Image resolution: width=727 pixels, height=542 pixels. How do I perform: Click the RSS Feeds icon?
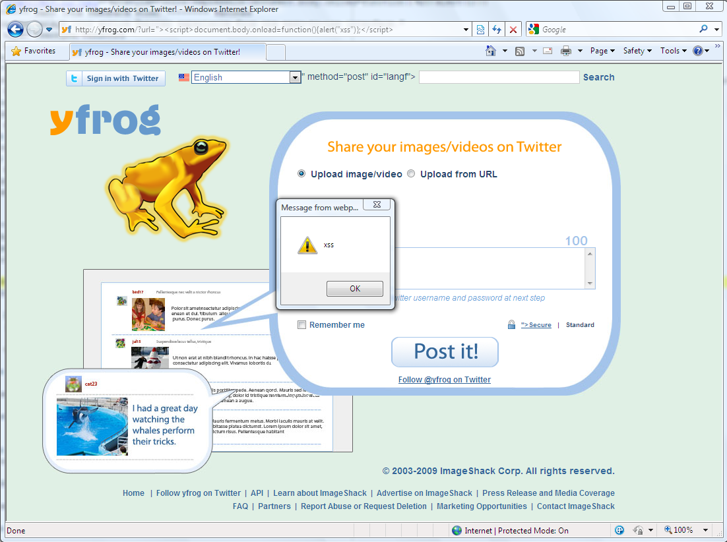(x=520, y=51)
